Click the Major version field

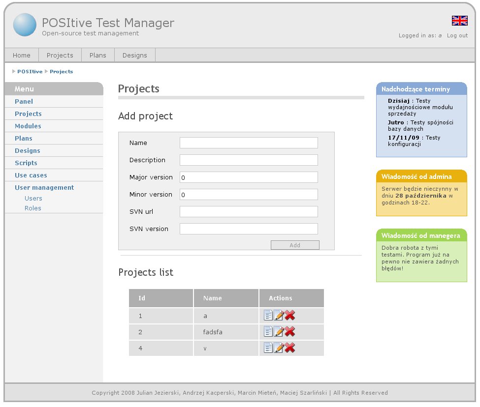click(x=249, y=177)
